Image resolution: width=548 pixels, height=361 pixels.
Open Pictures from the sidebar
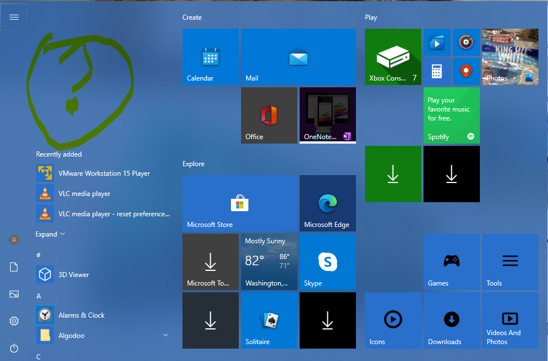(14, 294)
